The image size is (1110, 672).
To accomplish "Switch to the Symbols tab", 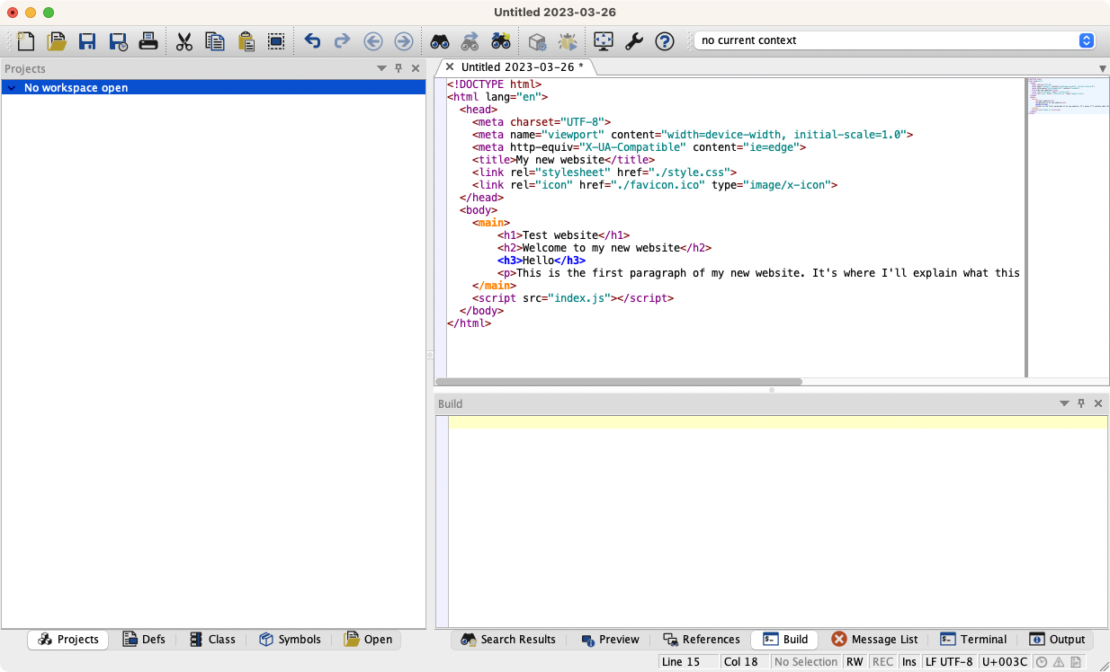I will 290,640.
